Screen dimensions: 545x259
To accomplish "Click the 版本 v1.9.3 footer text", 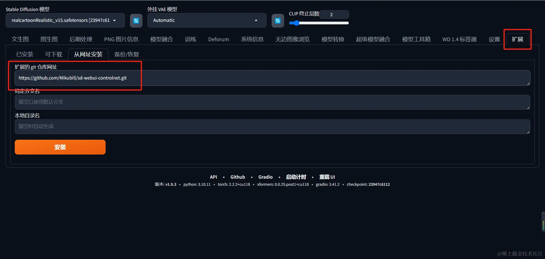I will pos(165,184).
